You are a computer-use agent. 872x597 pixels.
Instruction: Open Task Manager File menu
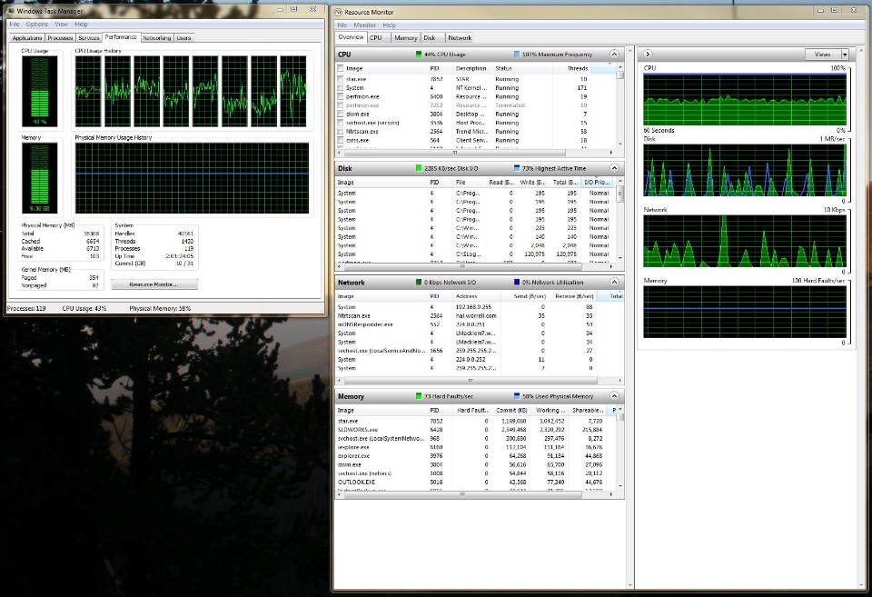pyautogui.click(x=14, y=25)
